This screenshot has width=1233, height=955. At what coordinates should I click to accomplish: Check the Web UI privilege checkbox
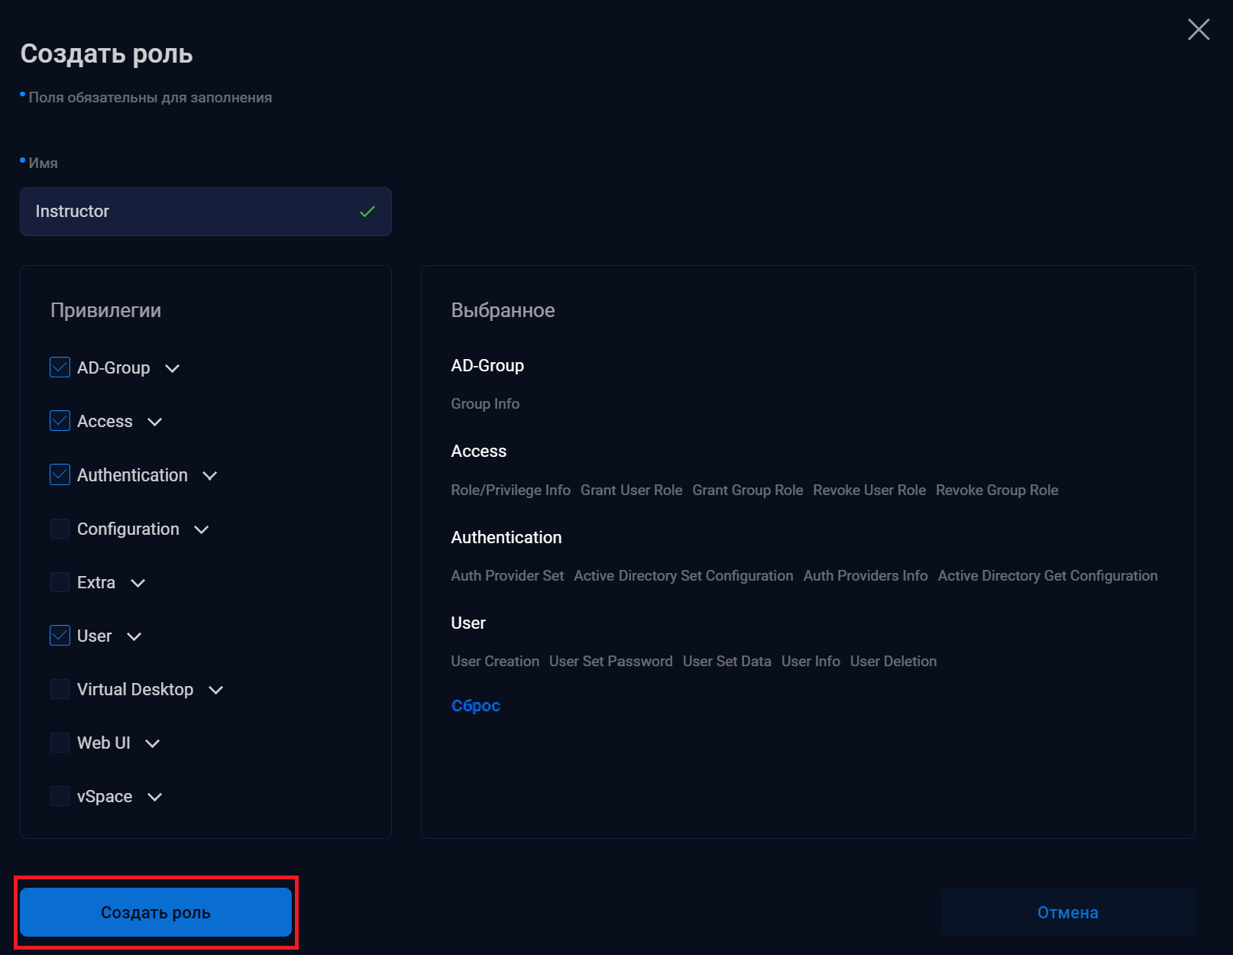pyautogui.click(x=60, y=743)
